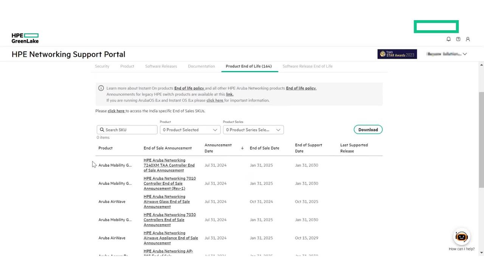The height and width of the screenshot is (272, 484).
Task: Open the help question mark icon
Action: tap(458, 39)
